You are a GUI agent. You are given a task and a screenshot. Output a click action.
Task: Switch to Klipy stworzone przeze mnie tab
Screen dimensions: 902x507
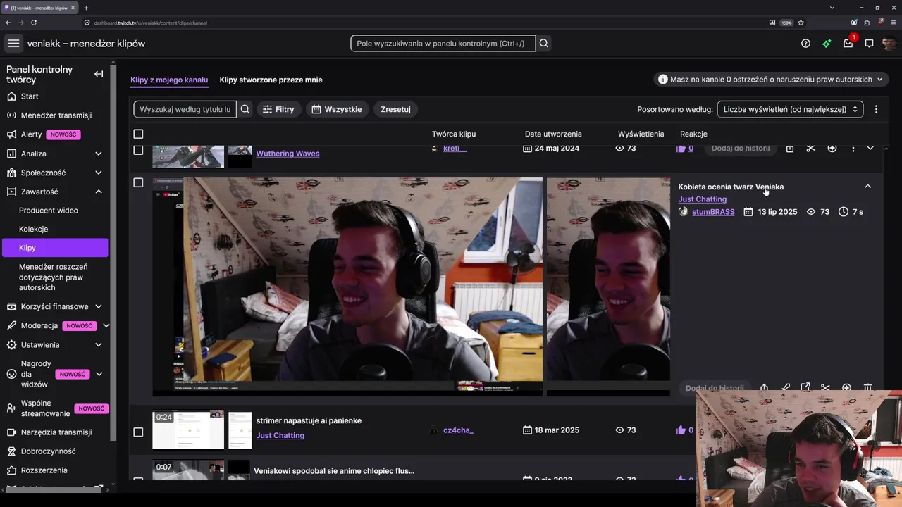pyautogui.click(x=271, y=80)
